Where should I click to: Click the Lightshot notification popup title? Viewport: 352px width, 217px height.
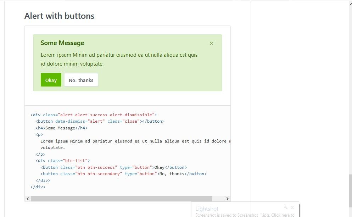click(207, 209)
